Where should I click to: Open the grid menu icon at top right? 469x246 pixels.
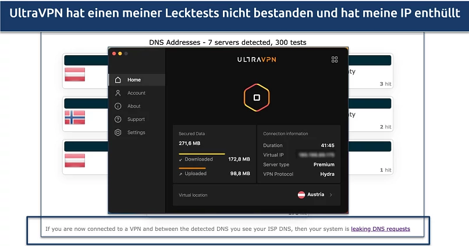[x=335, y=59]
